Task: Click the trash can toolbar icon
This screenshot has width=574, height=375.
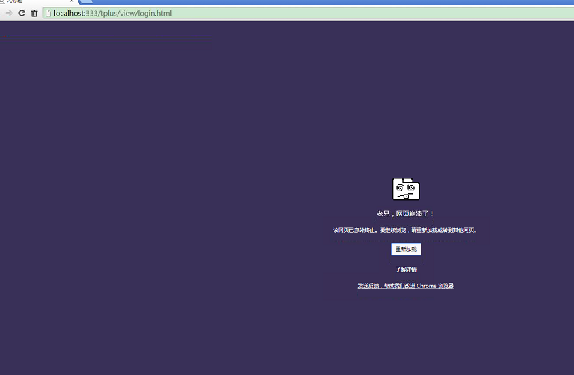Action: pyautogui.click(x=34, y=14)
